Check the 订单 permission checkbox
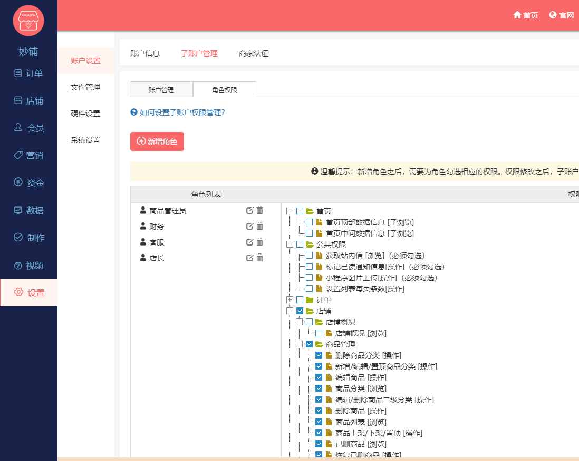Screen dimensions: 579x461 [x=300, y=300]
